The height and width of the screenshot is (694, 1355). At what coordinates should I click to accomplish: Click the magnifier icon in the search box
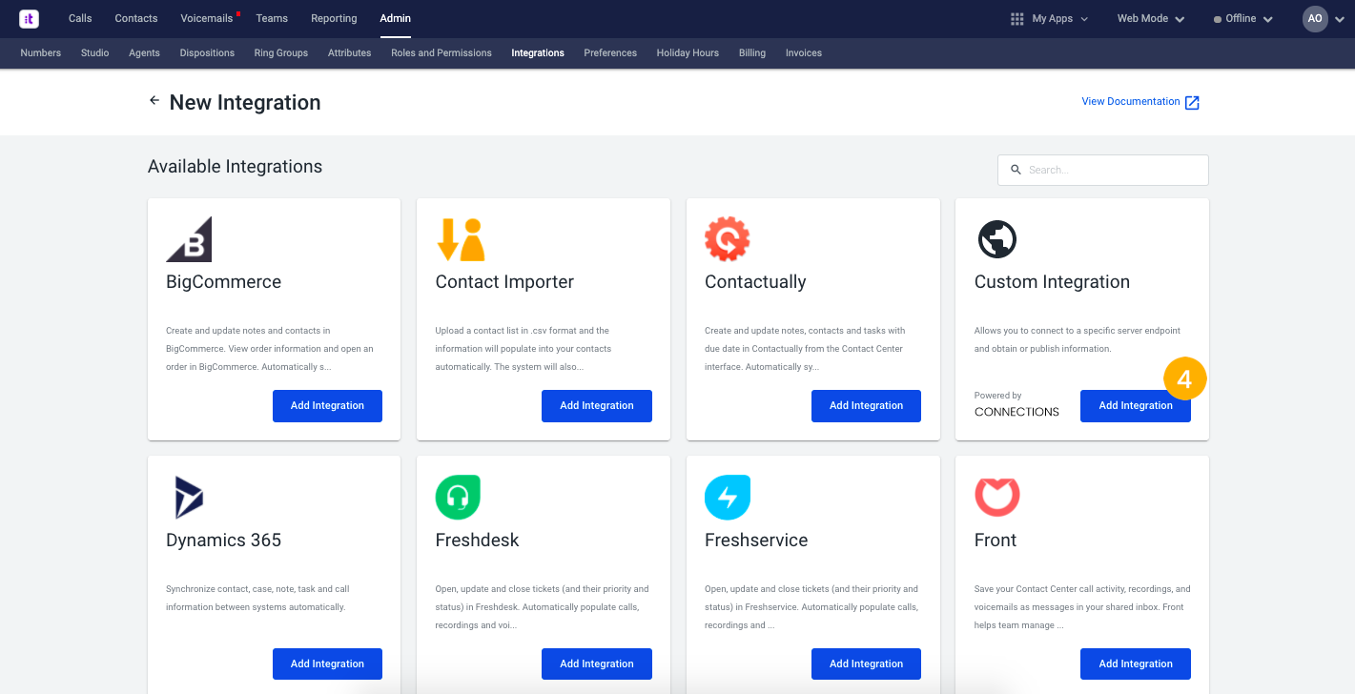point(1016,170)
